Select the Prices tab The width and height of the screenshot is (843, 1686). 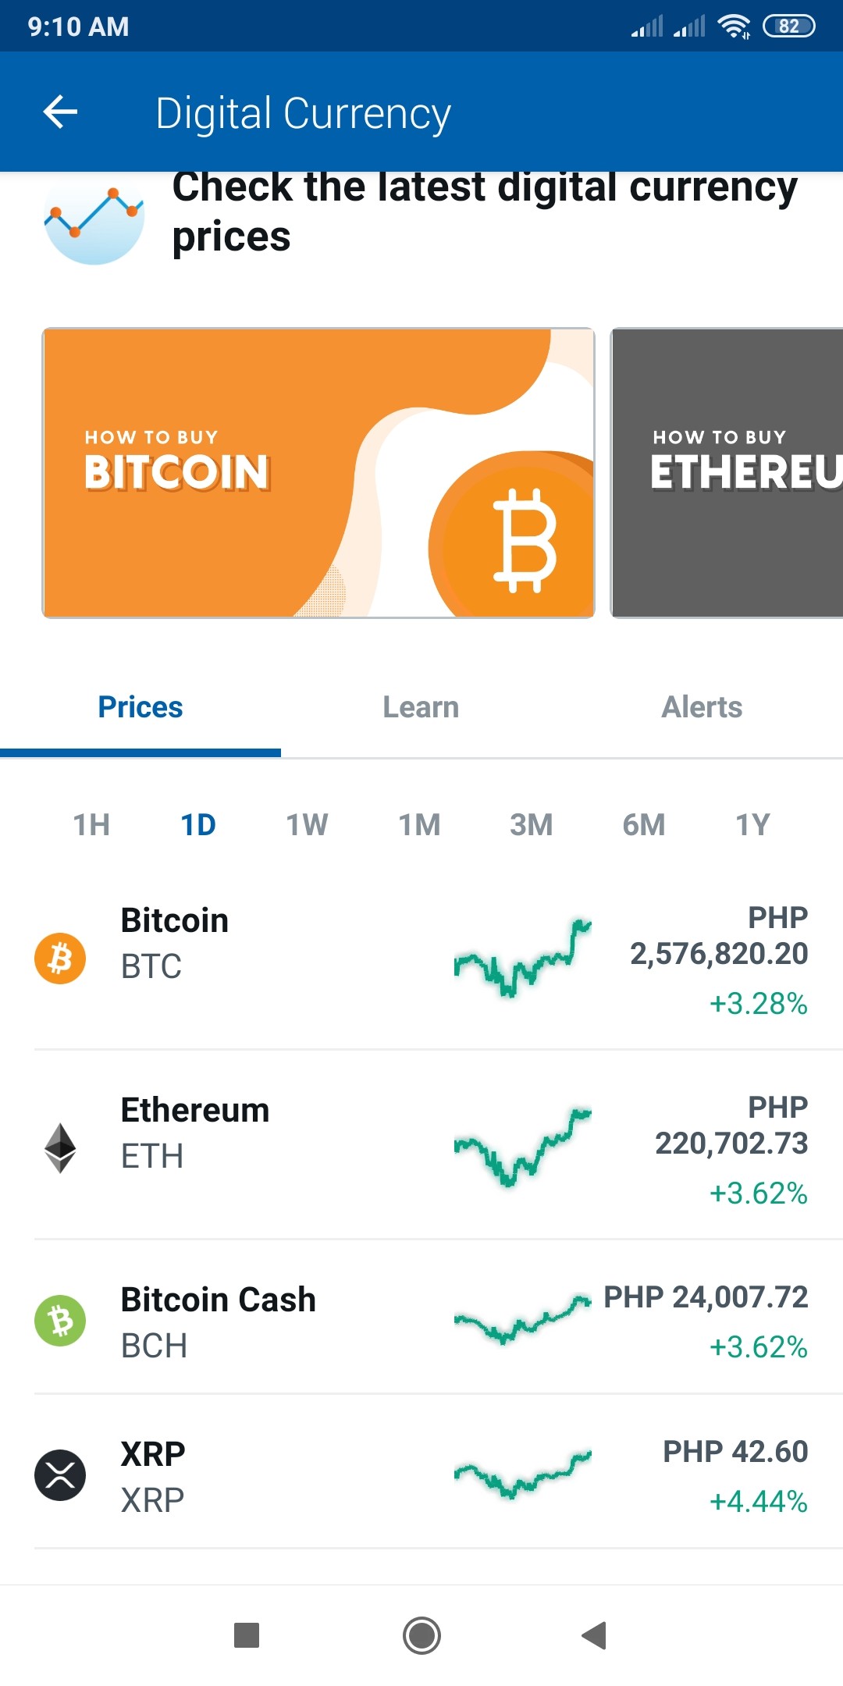click(140, 707)
